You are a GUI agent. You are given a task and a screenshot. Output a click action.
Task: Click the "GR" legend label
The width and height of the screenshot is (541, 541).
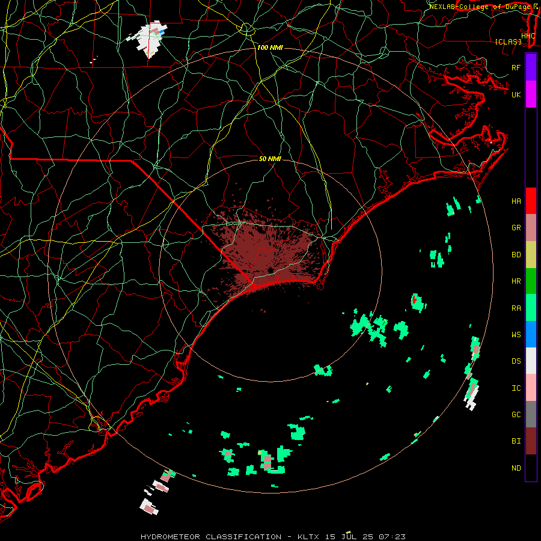(516, 228)
